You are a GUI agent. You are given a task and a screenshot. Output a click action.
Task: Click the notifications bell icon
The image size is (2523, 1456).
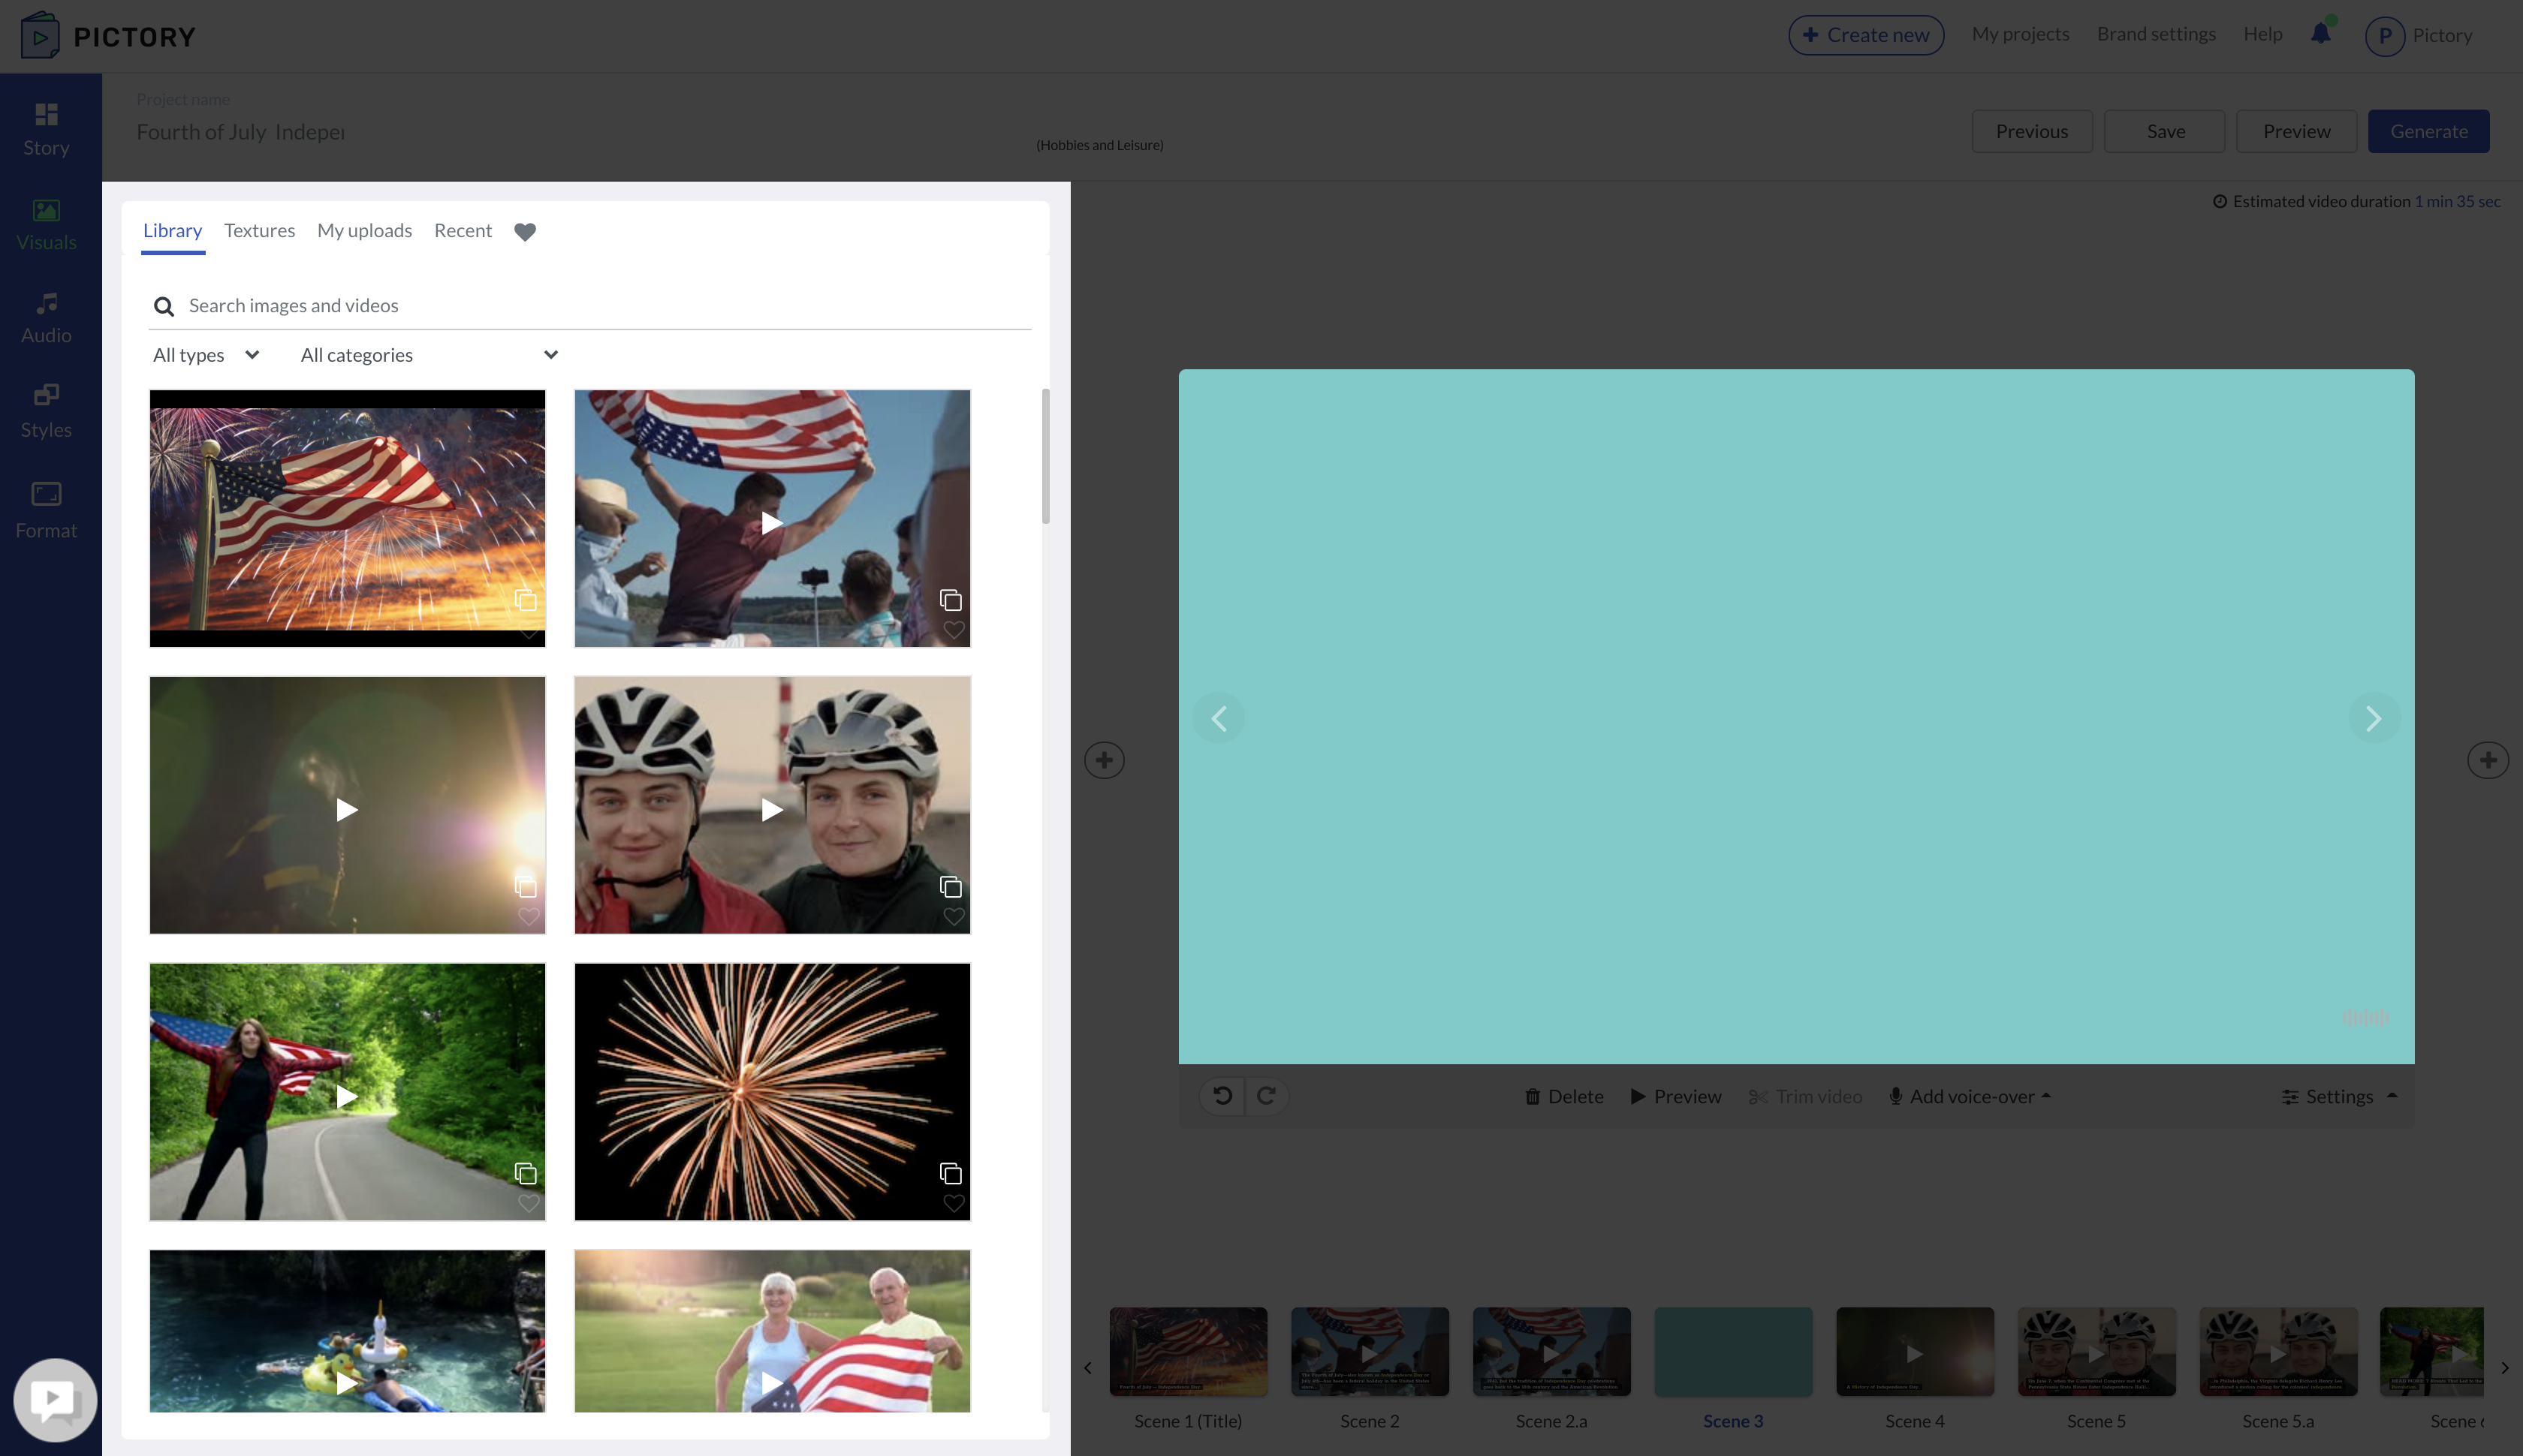(2320, 34)
